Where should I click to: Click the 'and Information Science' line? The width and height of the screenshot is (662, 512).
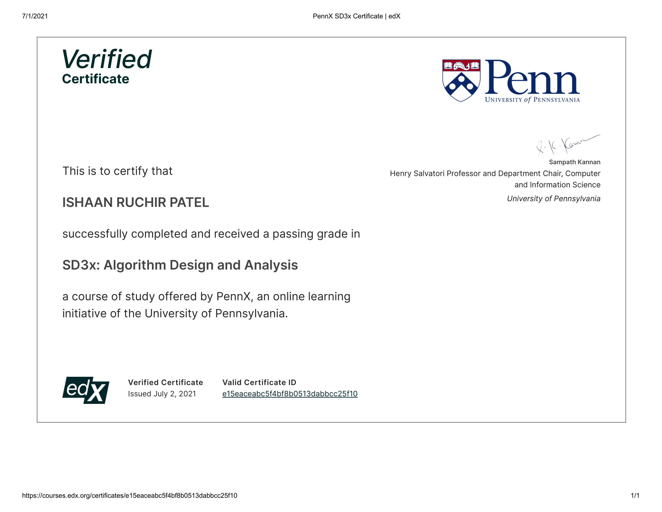557,185
